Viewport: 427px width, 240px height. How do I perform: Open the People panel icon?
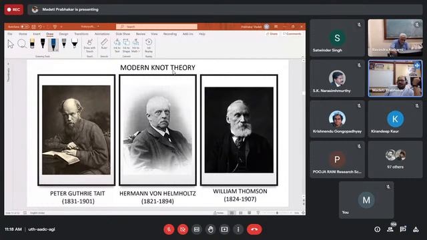(390, 229)
